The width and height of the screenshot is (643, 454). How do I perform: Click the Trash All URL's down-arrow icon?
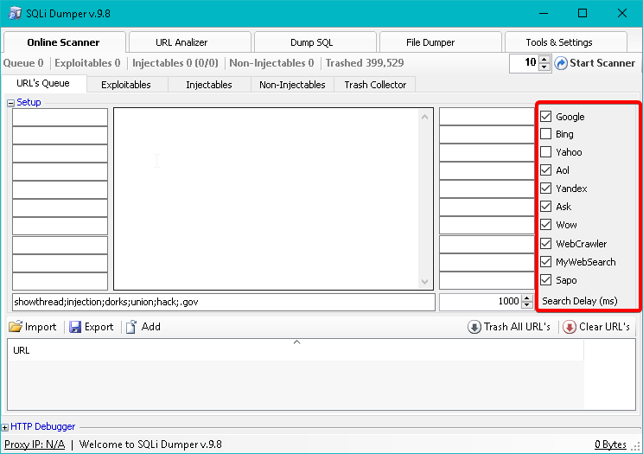click(474, 327)
